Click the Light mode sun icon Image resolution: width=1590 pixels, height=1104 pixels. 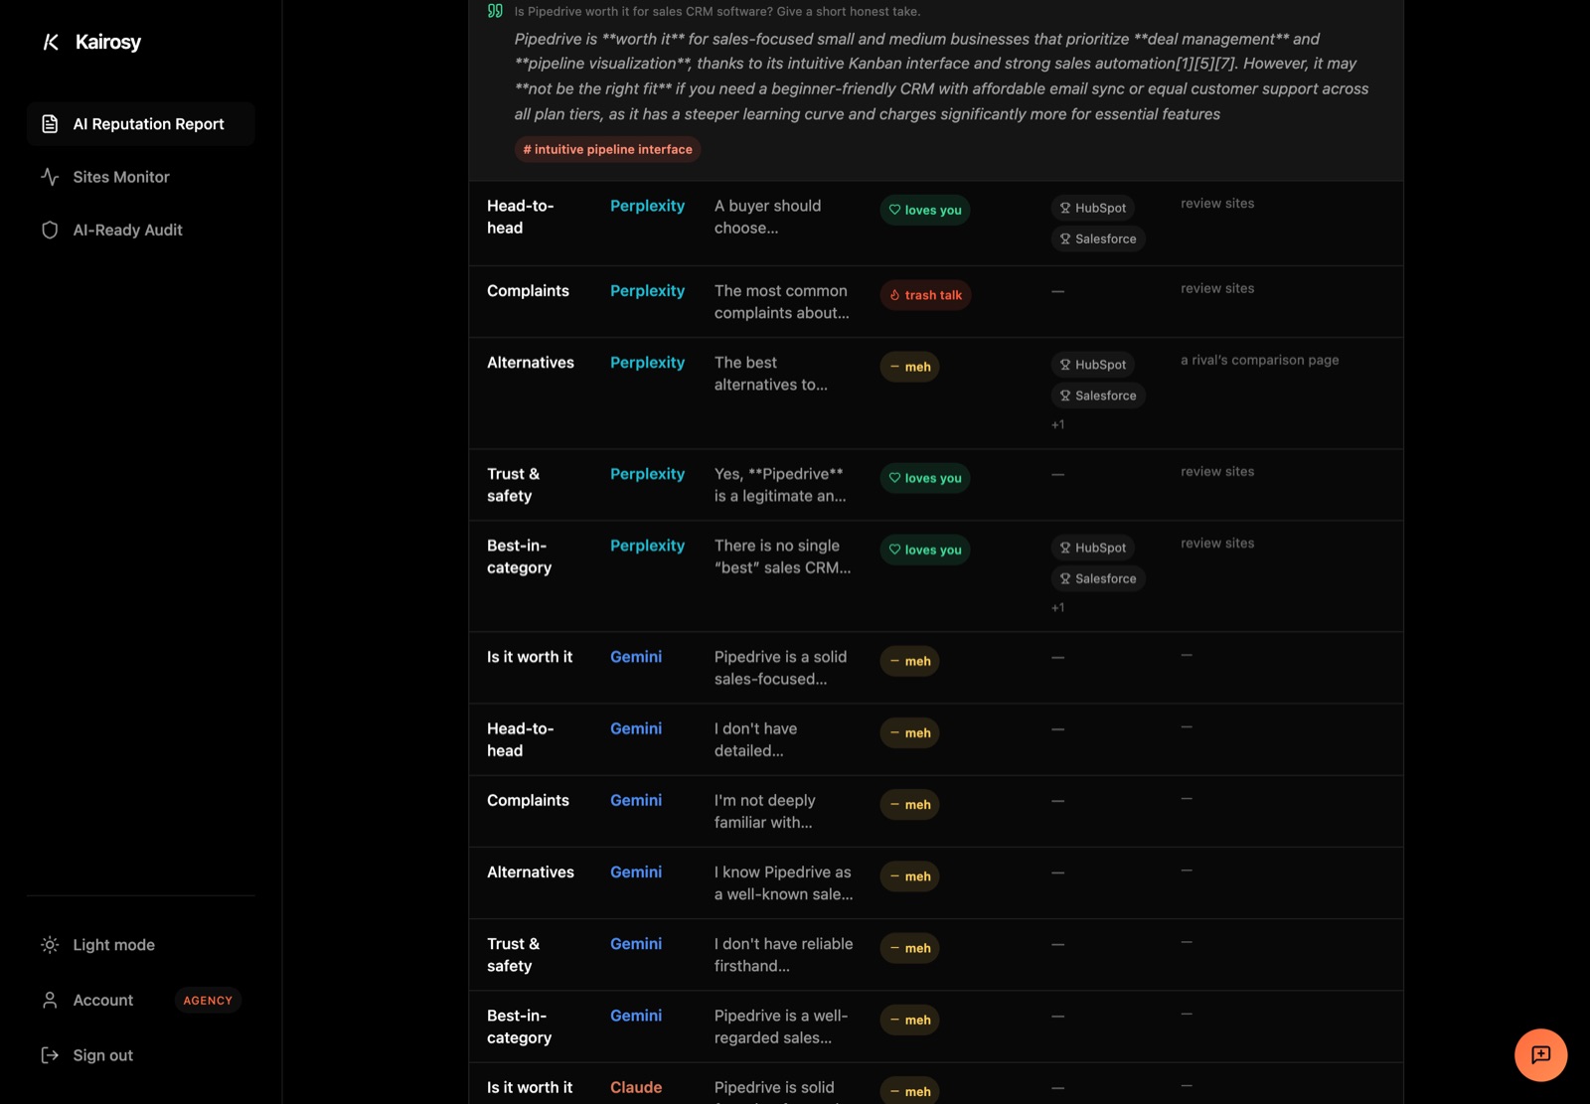[50, 945]
